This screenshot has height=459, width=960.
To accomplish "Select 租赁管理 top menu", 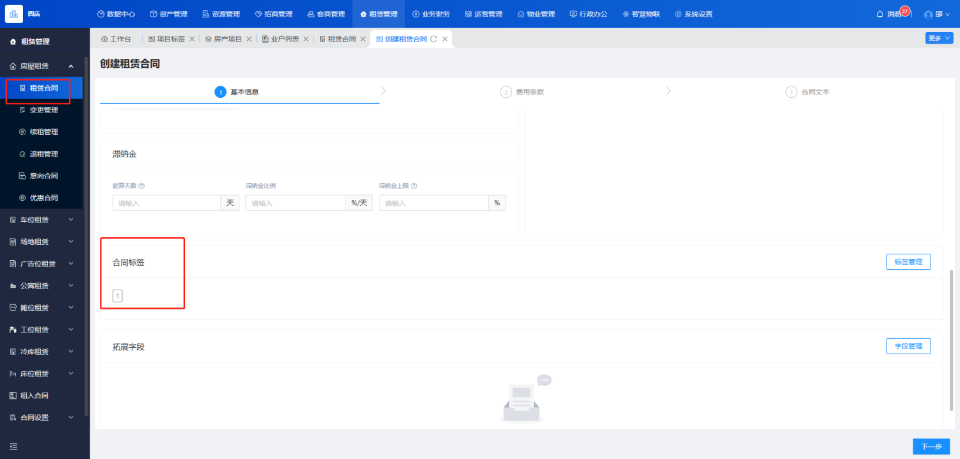I will [x=378, y=14].
